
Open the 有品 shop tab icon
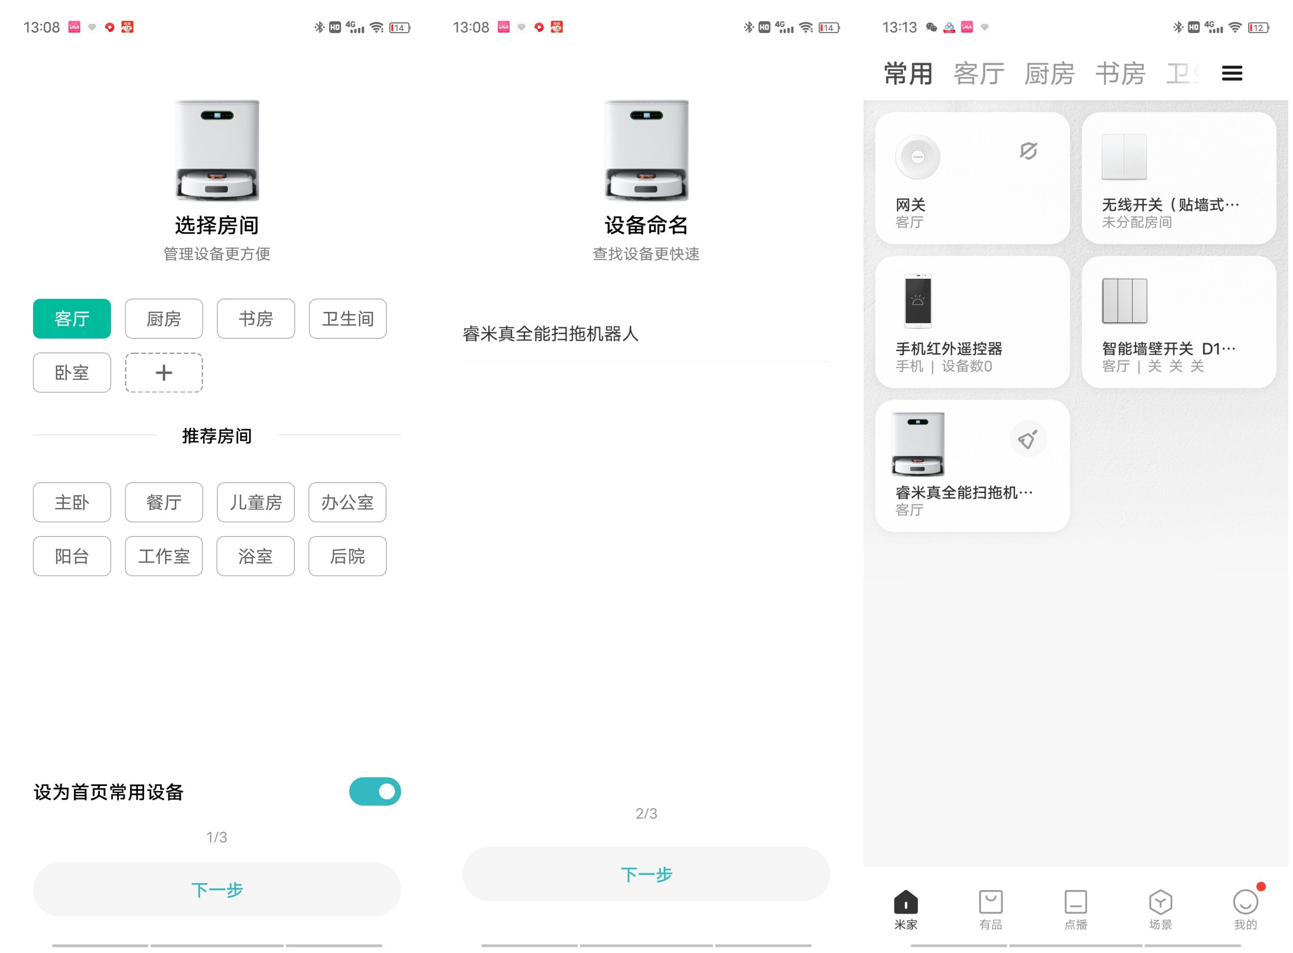pyautogui.click(x=990, y=902)
